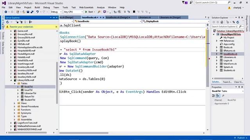This screenshot has width=250, height=140.
Task: Open the Analyze menu
Action: [101, 7]
